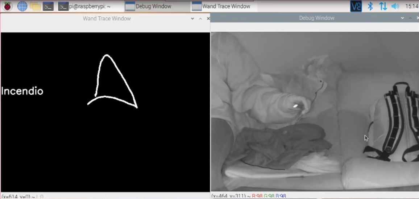Switch to the pi@raspberrypi terminal task

tap(84, 7)
